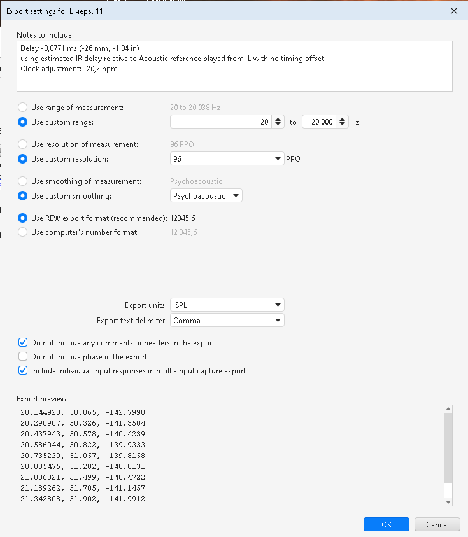Toggle 'Include individual input responses' checkbox
Screen dimensions: 468x537
tap(24, 371)
